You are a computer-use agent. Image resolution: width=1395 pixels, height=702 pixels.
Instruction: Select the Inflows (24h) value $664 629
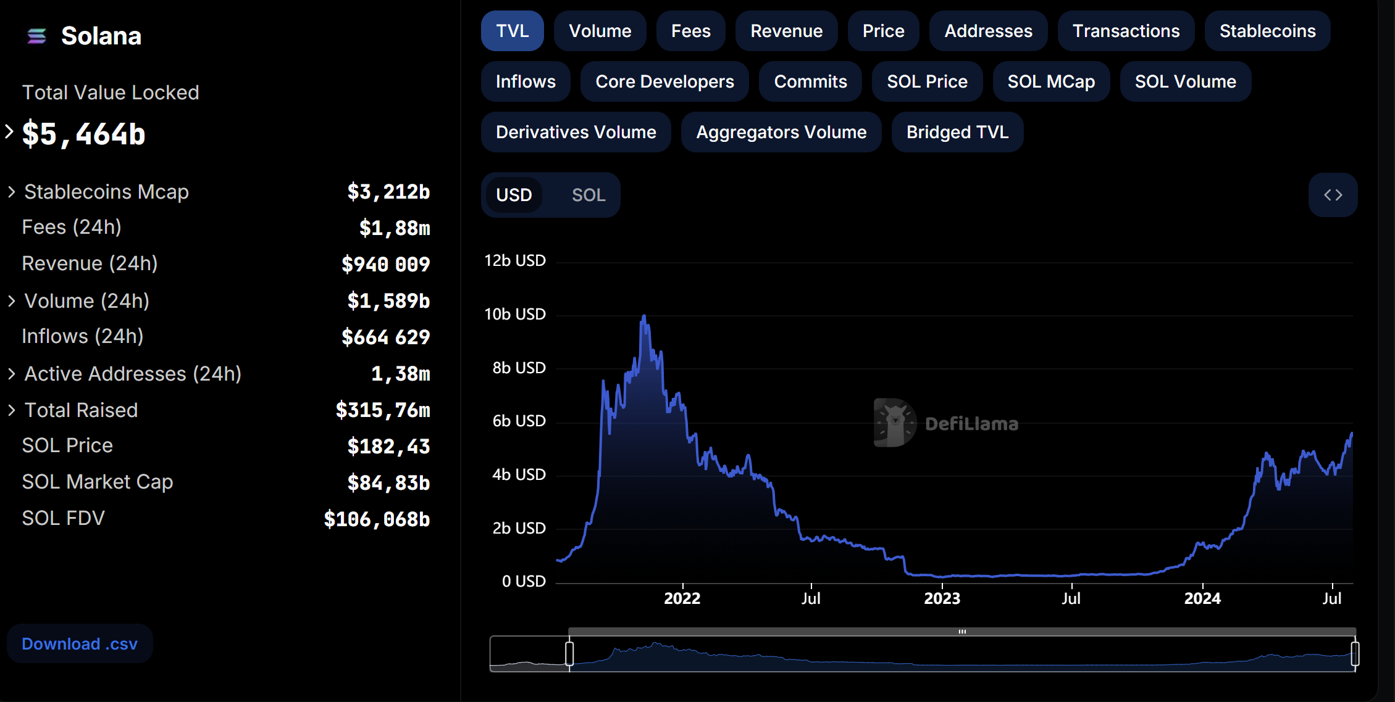click(x=386, y=337)
